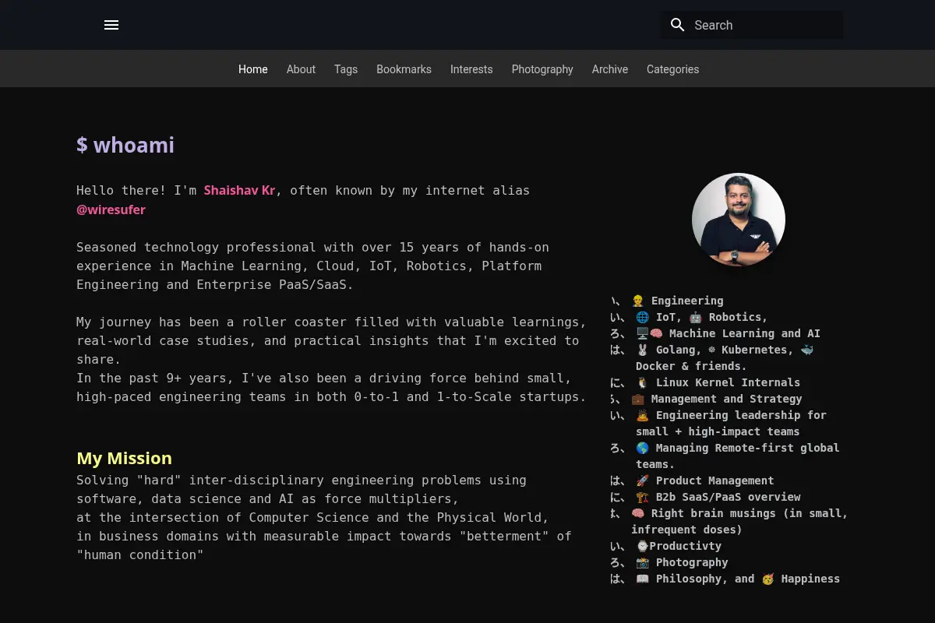Open the @wiresufer alias link

tap(111, 209)
